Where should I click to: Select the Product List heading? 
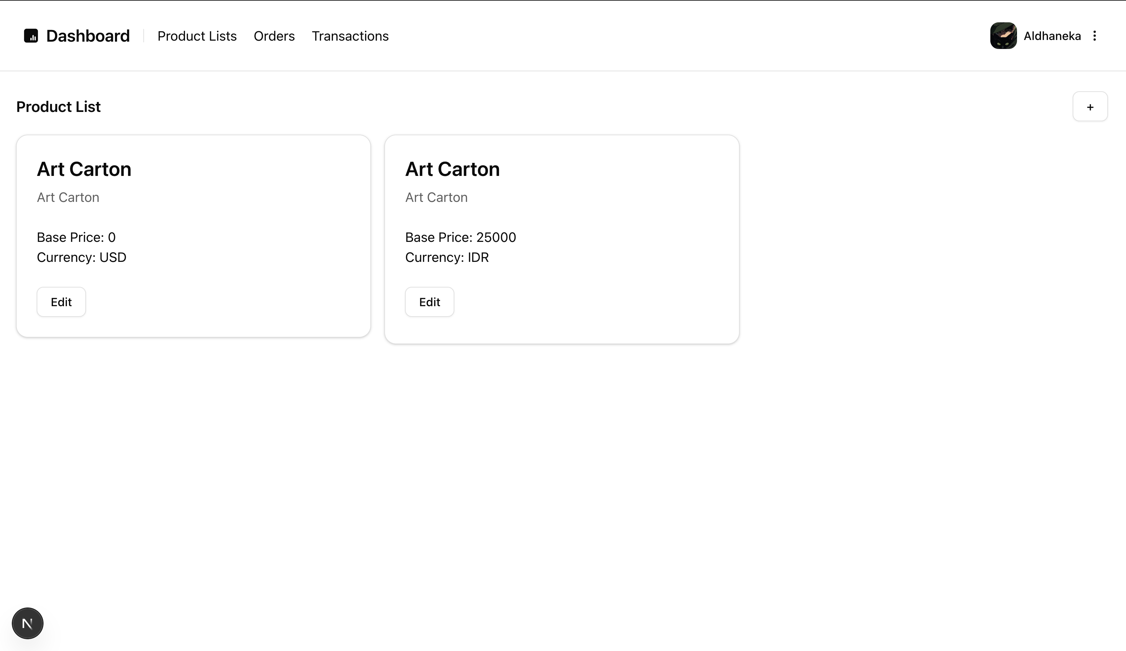(x=59, y=107)
